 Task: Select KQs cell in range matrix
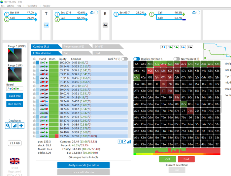[x=150, y=71]
